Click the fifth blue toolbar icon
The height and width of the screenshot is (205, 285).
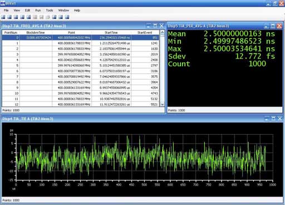[x=28, y=17]
